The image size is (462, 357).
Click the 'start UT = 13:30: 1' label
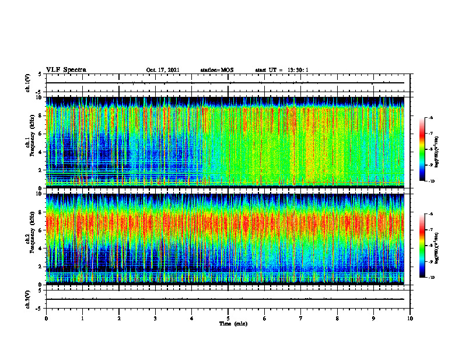[x=282, y=70]
